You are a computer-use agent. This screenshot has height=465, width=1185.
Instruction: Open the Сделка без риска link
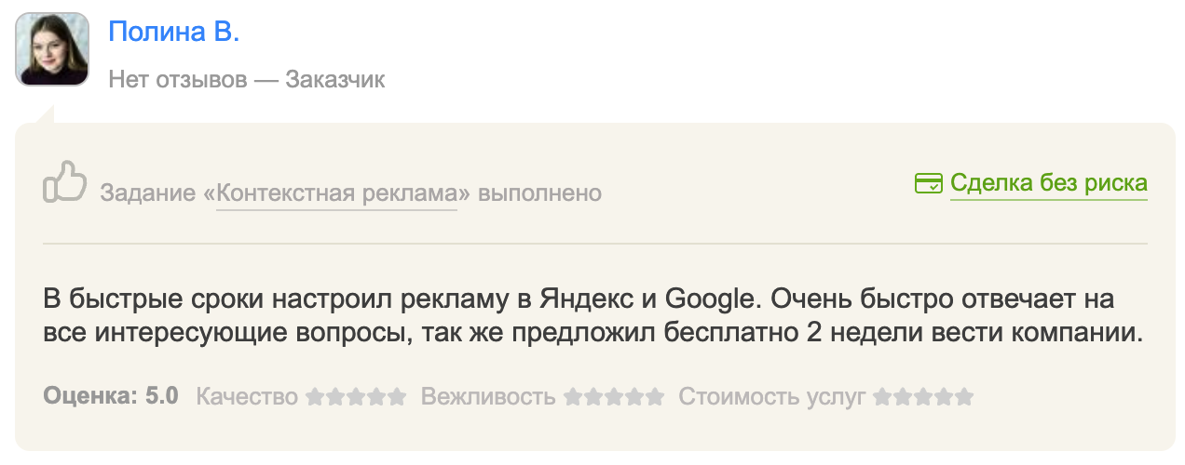click(x=1048, y=183)
